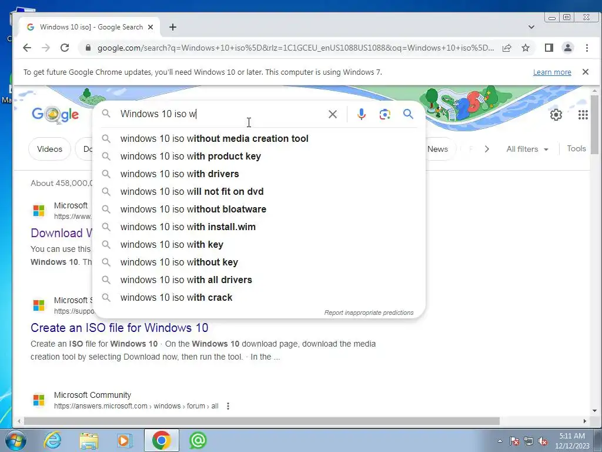Viewport: 602px width, 452px height.
Task: Close the Windows 10 iso Google Search tab
Action: click(150, 27)
